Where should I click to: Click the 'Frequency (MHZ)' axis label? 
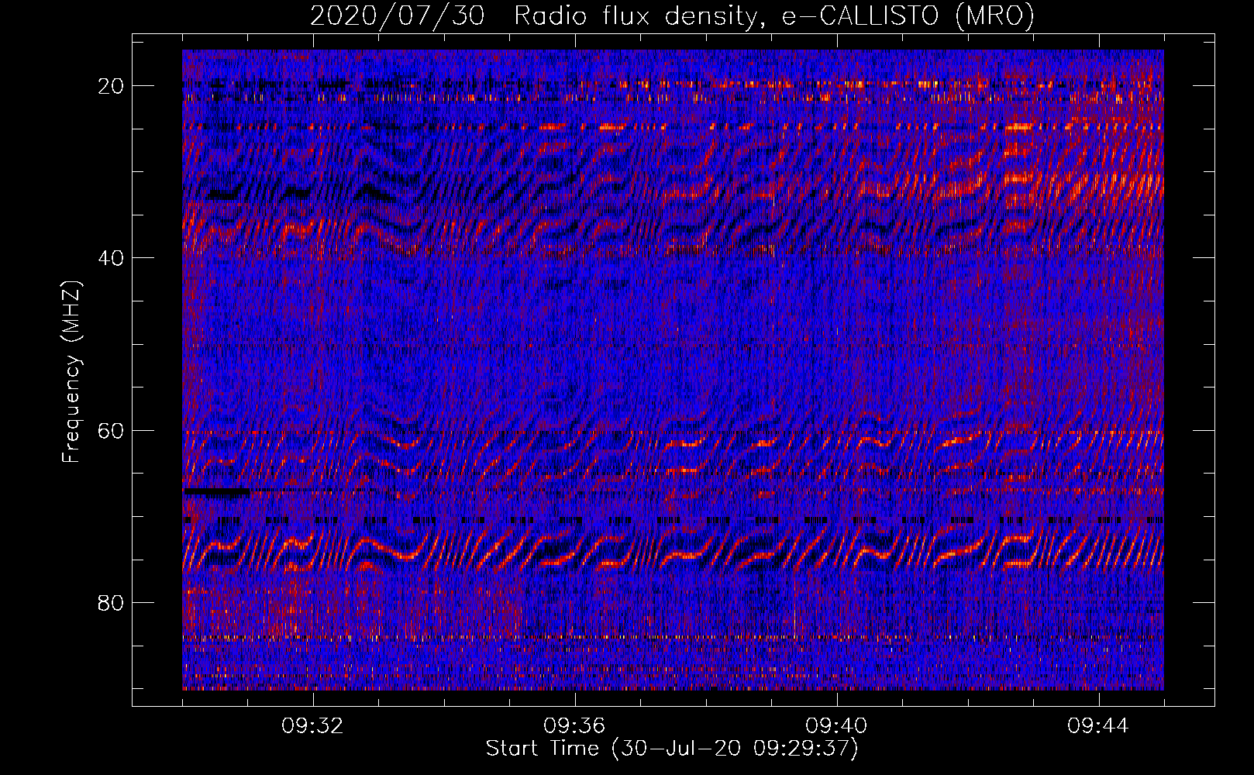[x=71, y=372]
